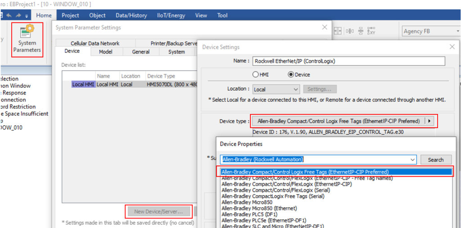461x228 pixels.
Task: Click the make same width icon
Action: pos(338,31)
